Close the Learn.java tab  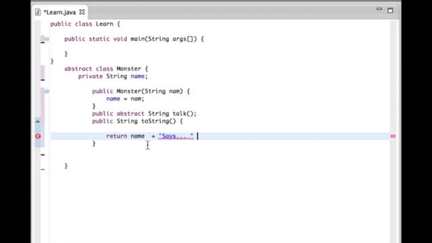click(x=82, y=12)
